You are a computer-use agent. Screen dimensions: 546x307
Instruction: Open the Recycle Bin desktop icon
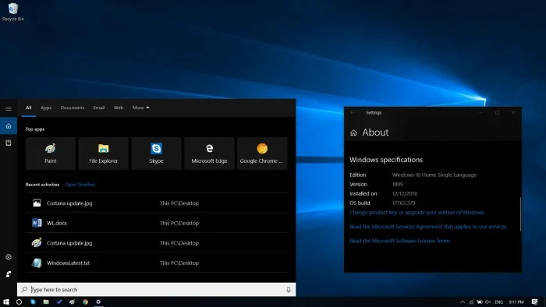pos(13,12)
